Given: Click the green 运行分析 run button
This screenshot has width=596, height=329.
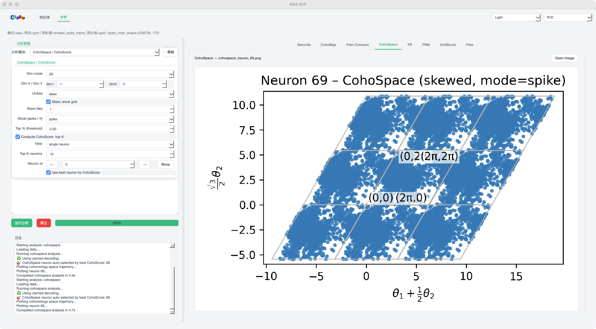Looking at the screenshot, I should [22, 223].
